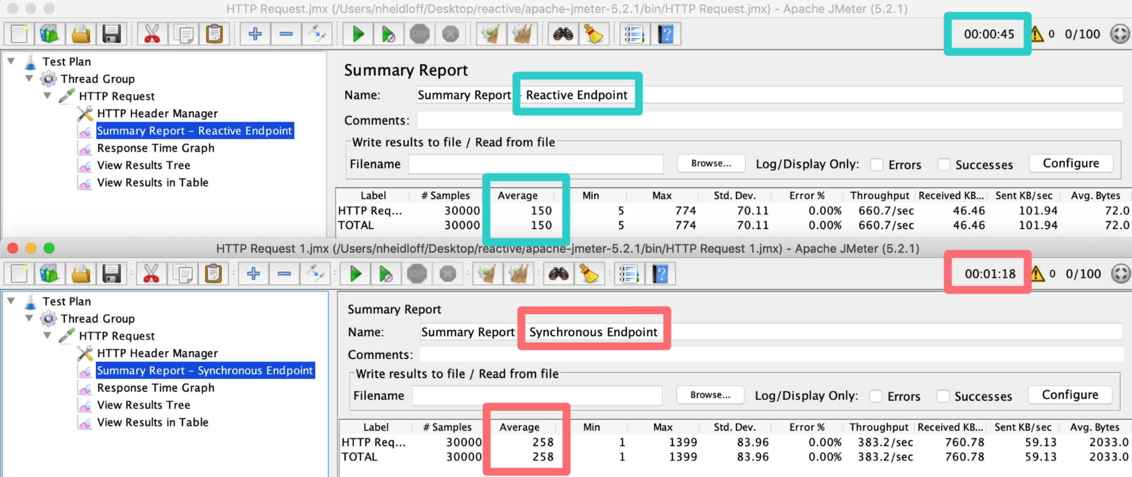The image size is (1132, 477).
Task: Click the Stop icon in Synchronous Endpoint window toolbar
Action: coord(417,274)
